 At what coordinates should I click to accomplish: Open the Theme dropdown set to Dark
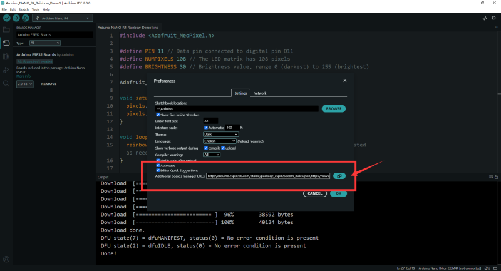coord(220,135)
